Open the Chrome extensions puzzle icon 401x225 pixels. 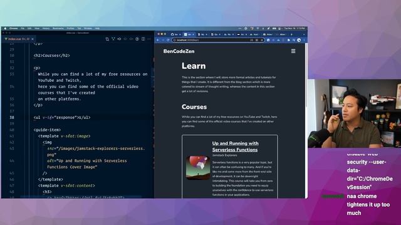click(289, 40)
